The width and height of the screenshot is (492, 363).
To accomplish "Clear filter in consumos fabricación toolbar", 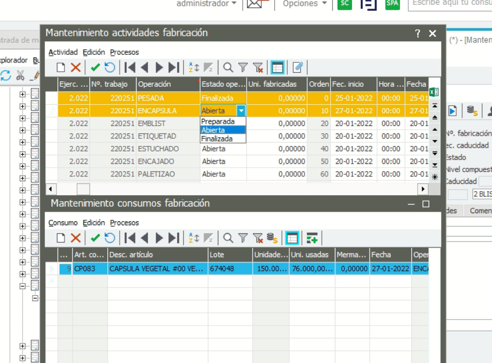I will click(x=258, y=238).
